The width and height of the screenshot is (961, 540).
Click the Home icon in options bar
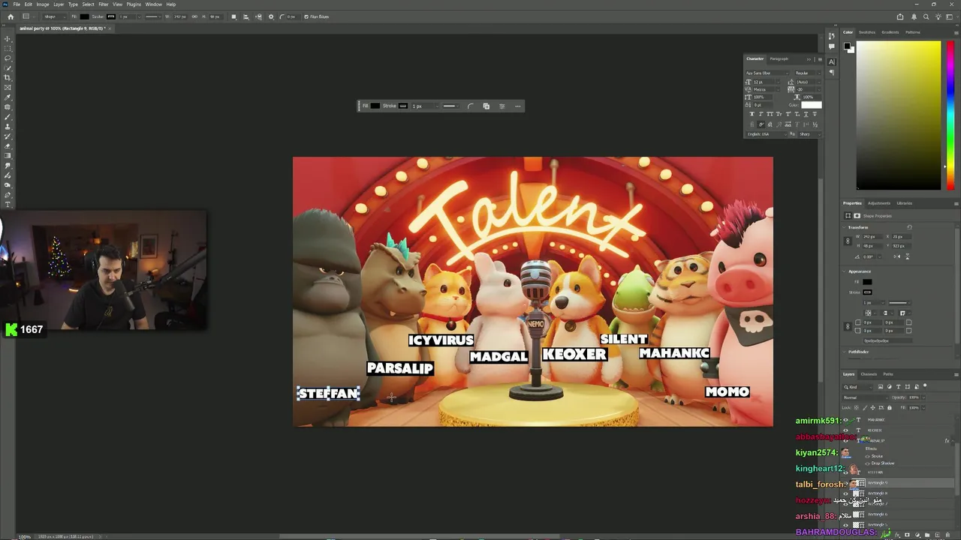click(11, 16)
